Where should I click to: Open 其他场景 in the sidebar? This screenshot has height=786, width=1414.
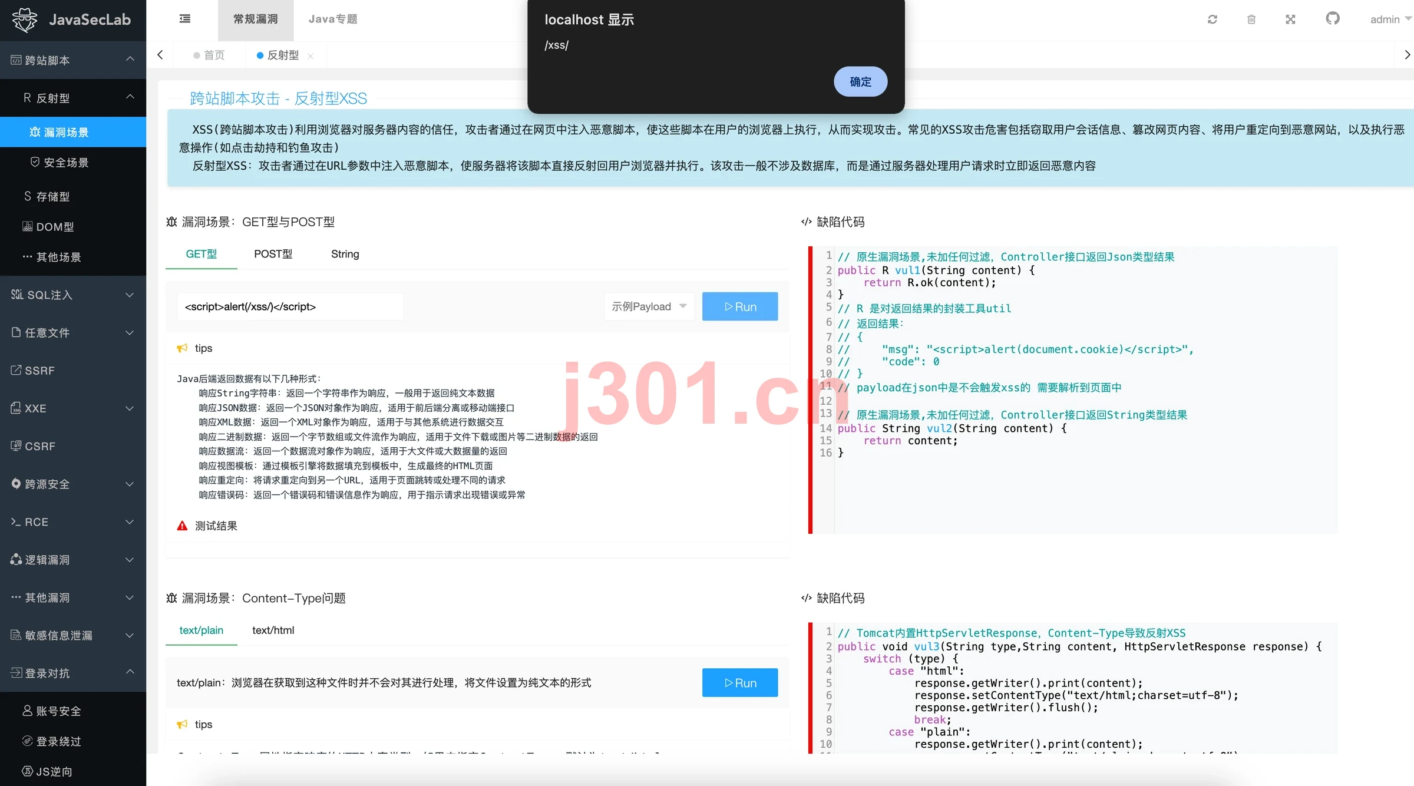[73, 257]
